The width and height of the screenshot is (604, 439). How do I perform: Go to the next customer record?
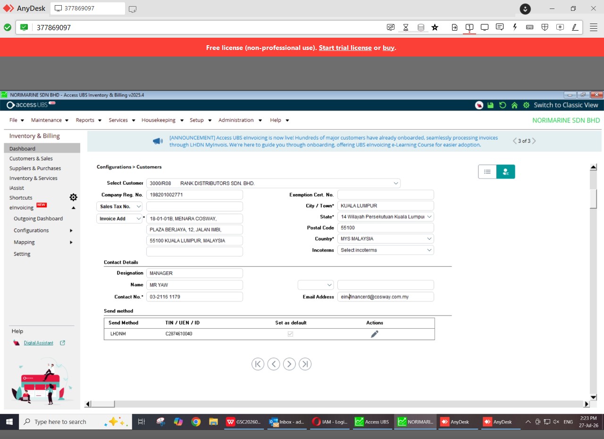tap(289, 364)
